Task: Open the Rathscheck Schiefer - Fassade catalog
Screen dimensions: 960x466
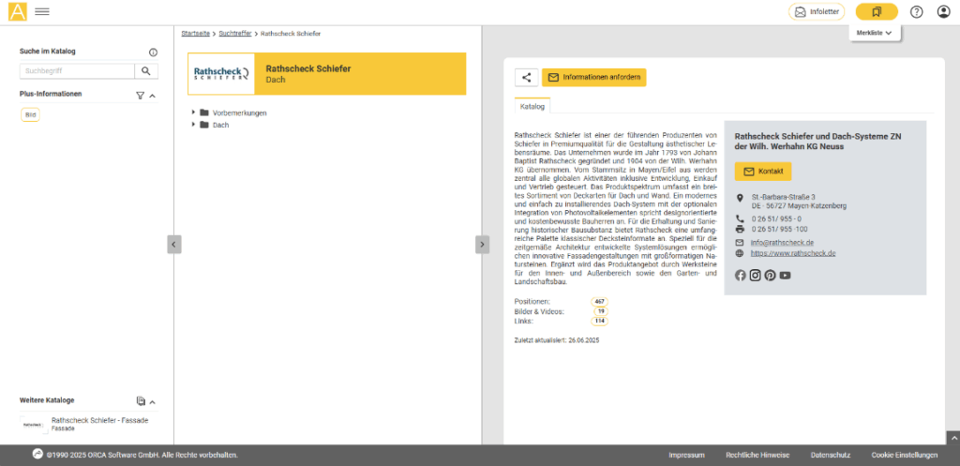Action: pyautogui.click(x=99, y=420)
